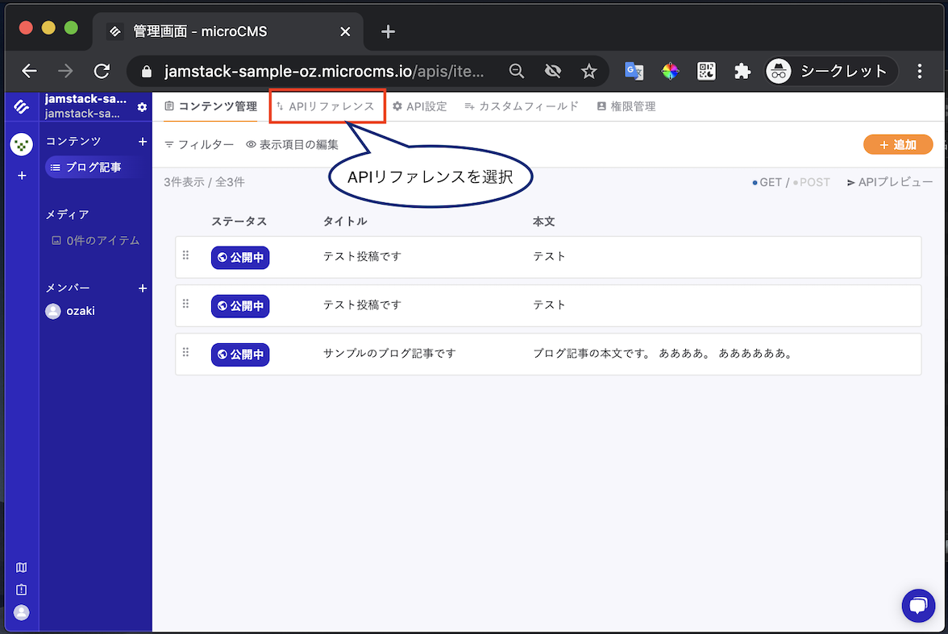Click the ステータス column header

pyautogui.click(x=239, y=222)
